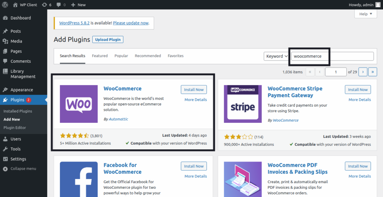Click the Stripe (114) star rating
This screenshot has width=383, height=197.
tap(243, 137)
